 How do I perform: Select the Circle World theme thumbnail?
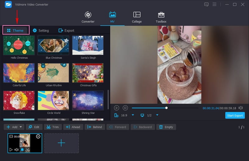point(53,100)
